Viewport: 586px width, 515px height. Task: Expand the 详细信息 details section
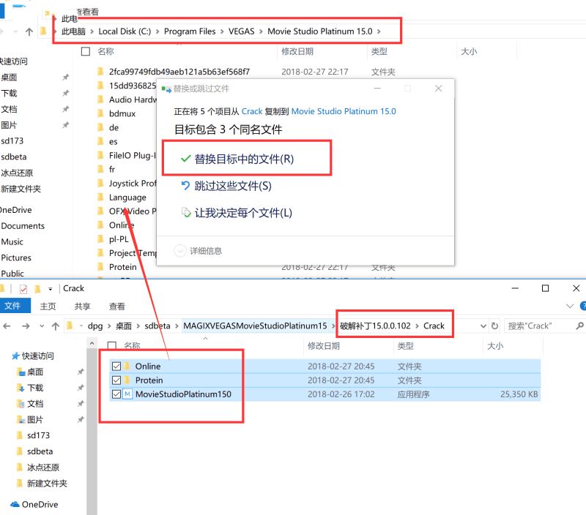tap(198, 251)
